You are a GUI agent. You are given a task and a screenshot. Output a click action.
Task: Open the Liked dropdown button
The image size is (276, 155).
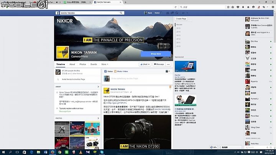(145, 64)
